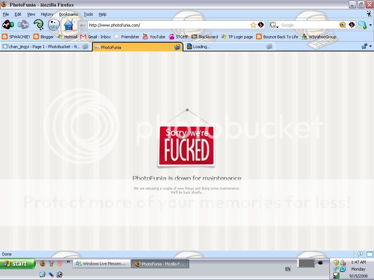The height and width of the screenshot is (280, 374).
Task: Select the PhotoFunia - Mozilla Firefox taskbar button
Action: (160, 264)
